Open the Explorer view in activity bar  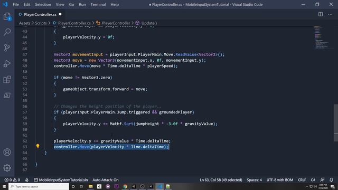tap(7, 16)
